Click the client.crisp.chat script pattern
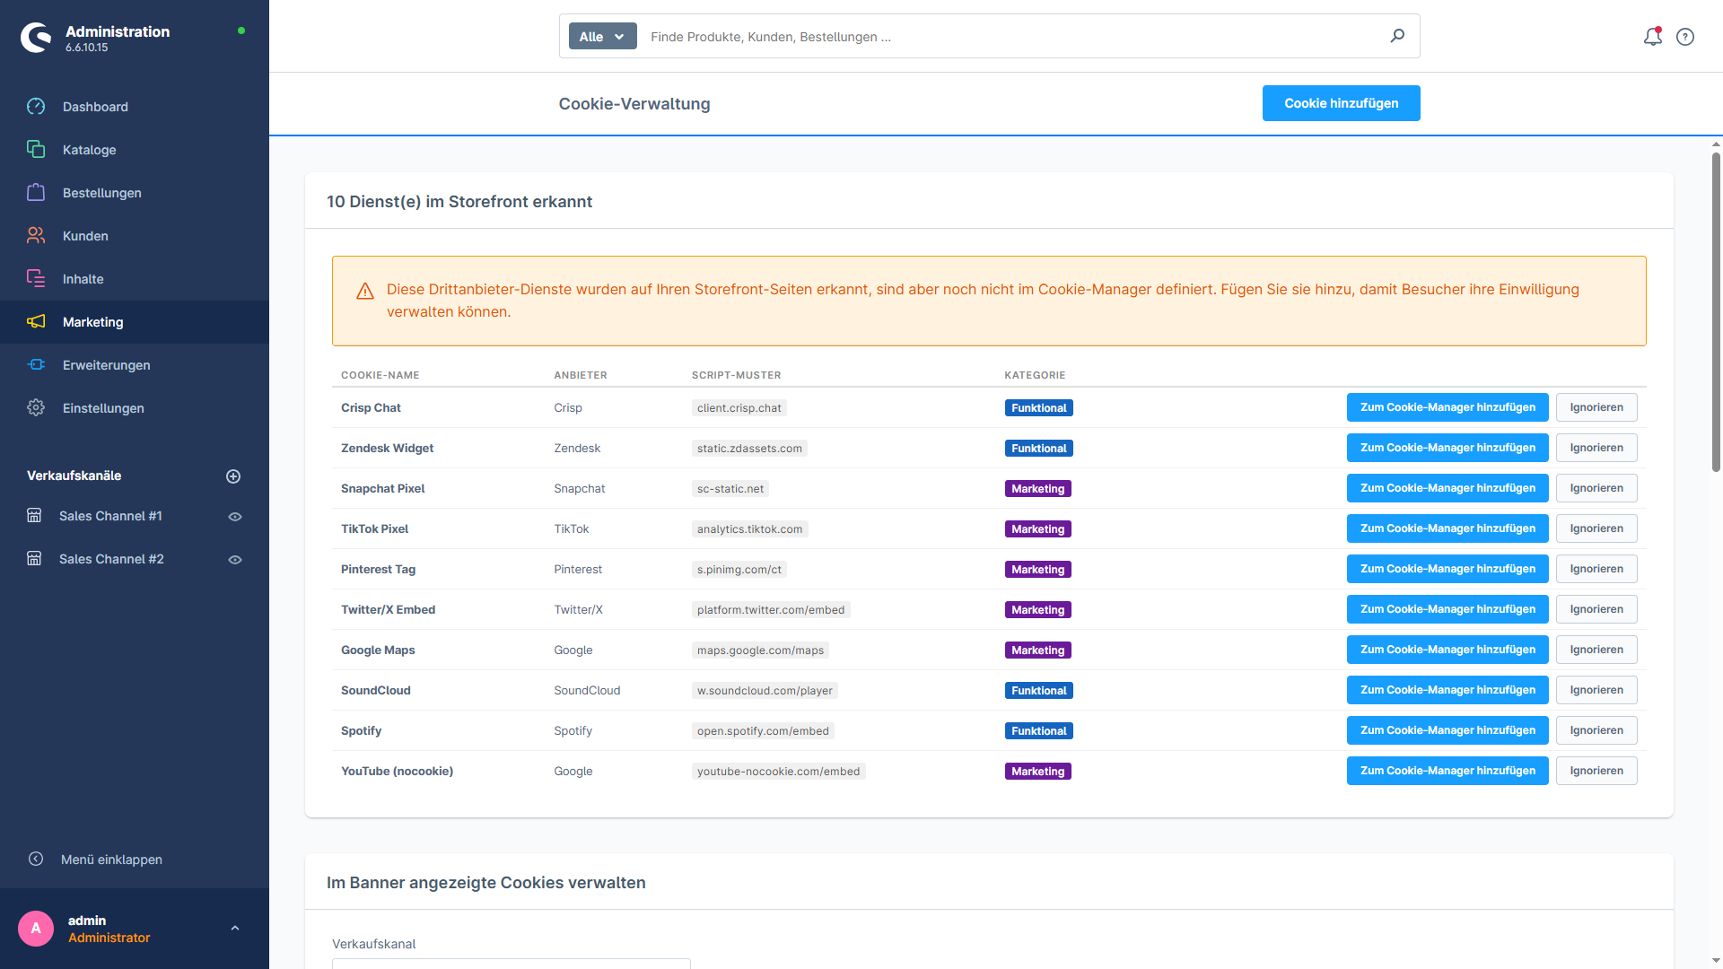 (739, 408)
